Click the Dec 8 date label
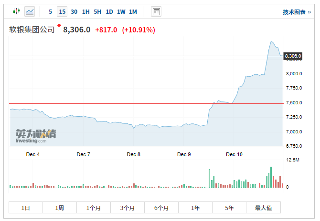The image size is (320, 221). point(133,154)
